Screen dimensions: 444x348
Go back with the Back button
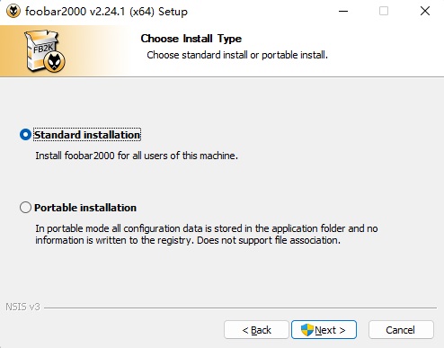click(x=256, y=330)
